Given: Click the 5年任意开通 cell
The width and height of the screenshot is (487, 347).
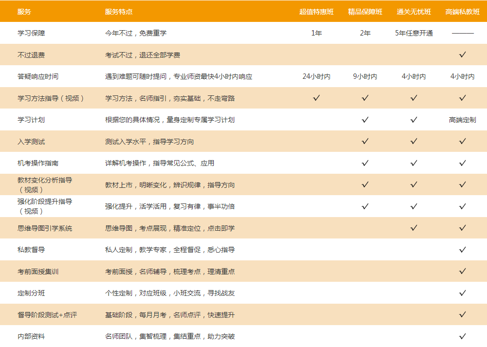Looking at the screenshot, I should (414, 34).
